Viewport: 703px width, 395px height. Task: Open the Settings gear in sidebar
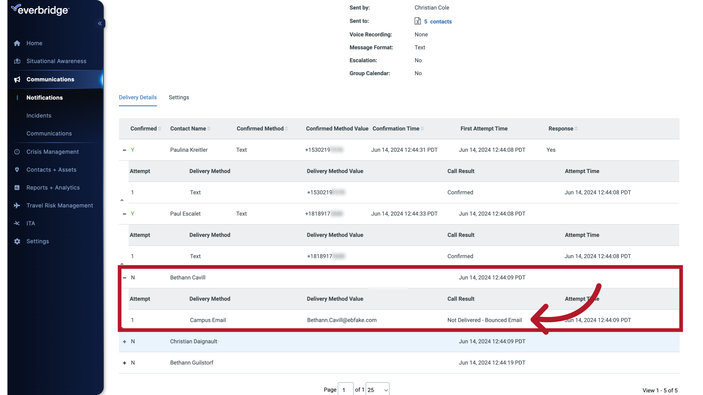click(17, 241)
